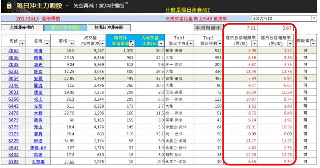Open the sorted 隔日沖券商買量 filter icon
This screenshot has height=168, width=320.
[x=132, y=43]
